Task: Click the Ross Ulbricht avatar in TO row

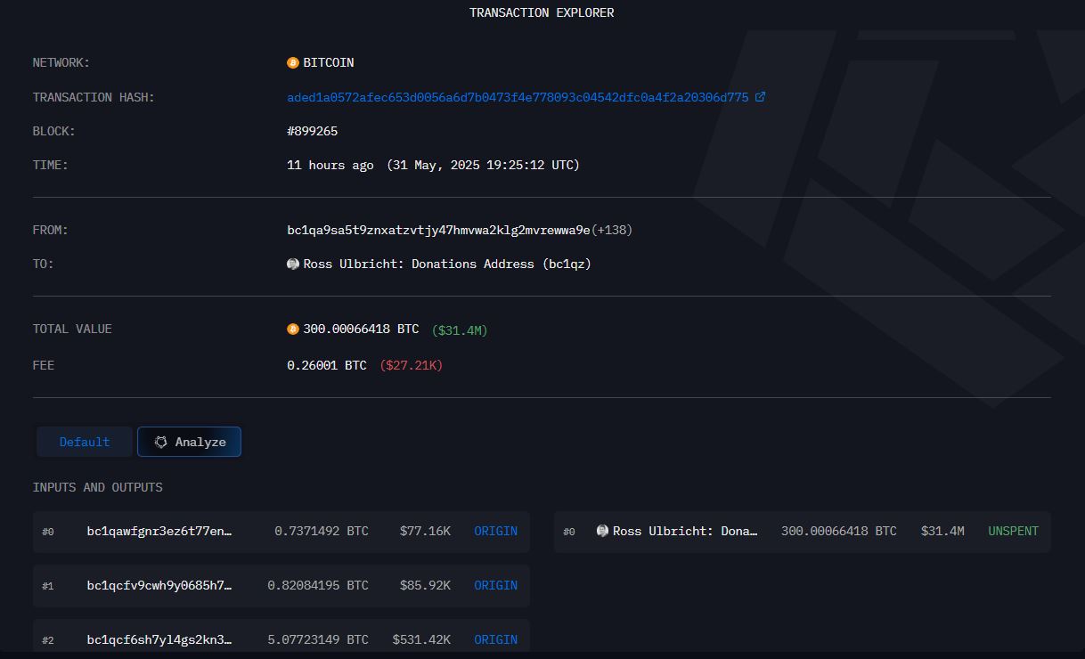Action: (293, 264)
